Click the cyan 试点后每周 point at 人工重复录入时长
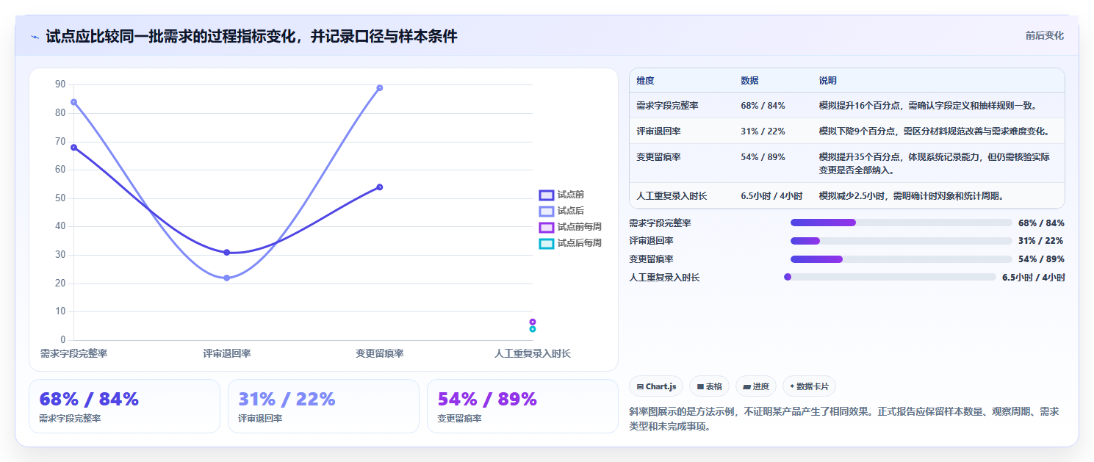 pos(533,329)
